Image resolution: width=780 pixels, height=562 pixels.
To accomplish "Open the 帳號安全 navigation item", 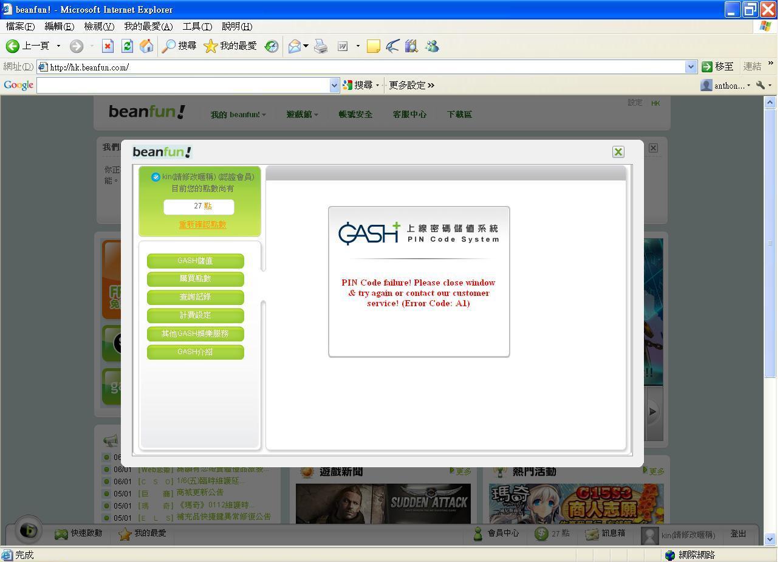I will click(355, 114).
